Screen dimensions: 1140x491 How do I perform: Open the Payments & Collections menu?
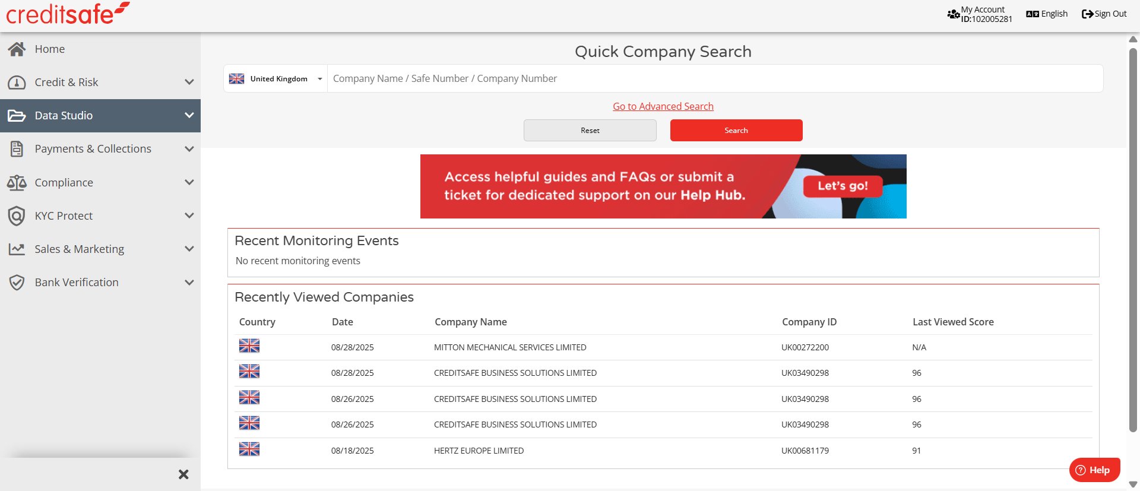(x=100, y=149)
